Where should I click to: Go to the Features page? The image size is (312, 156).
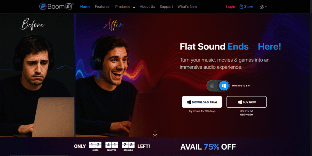[x=102, y=7]
